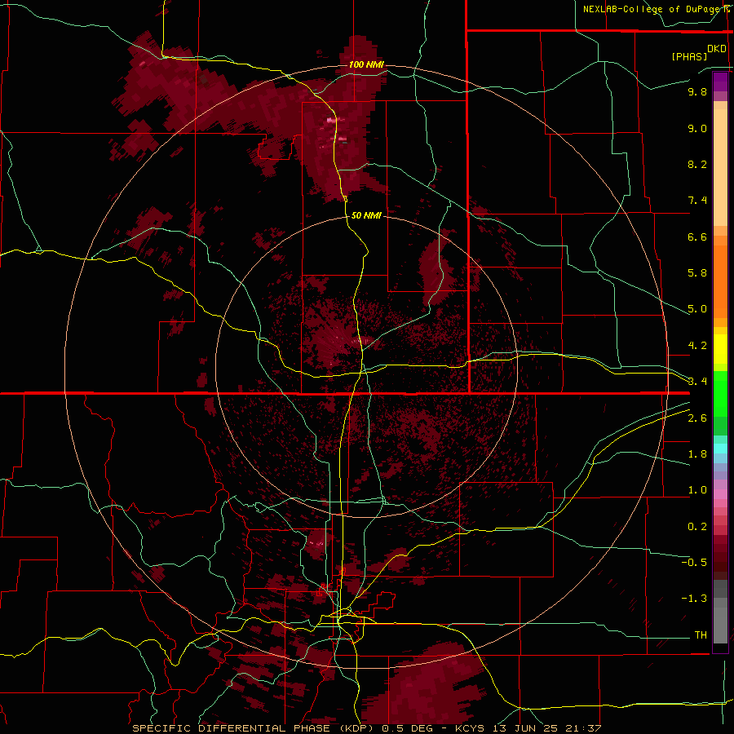Click the 6.6 scale label

[697, 237]
